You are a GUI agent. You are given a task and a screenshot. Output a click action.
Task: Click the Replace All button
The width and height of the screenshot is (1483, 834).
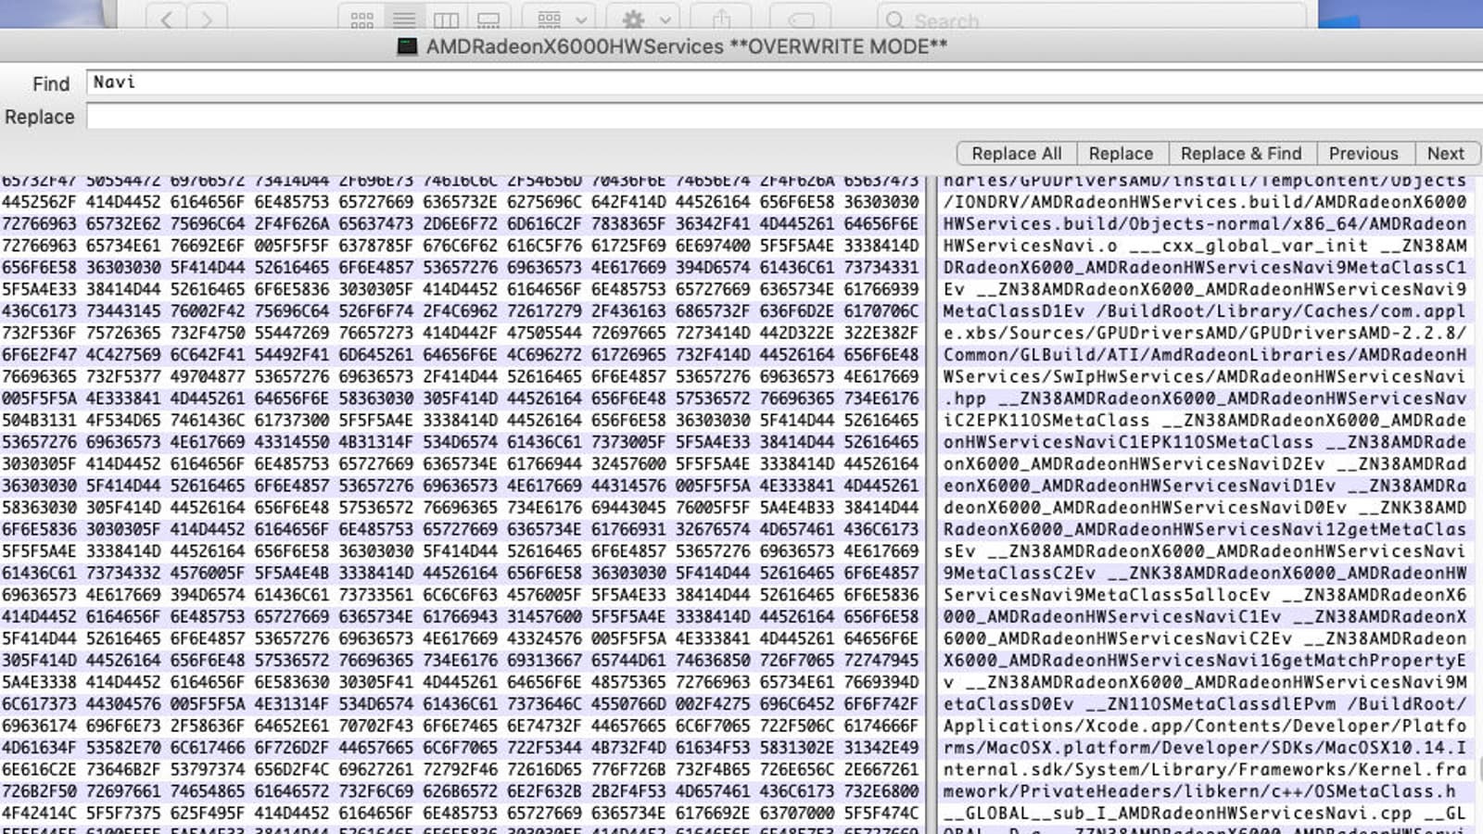click(x=1016, y=154)
